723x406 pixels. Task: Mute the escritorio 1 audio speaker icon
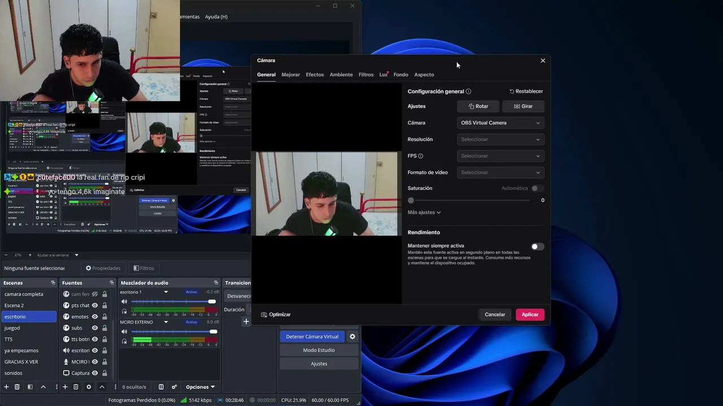124,302
